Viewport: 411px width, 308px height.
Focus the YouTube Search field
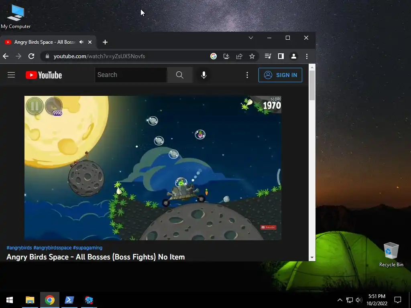point(131,75)
